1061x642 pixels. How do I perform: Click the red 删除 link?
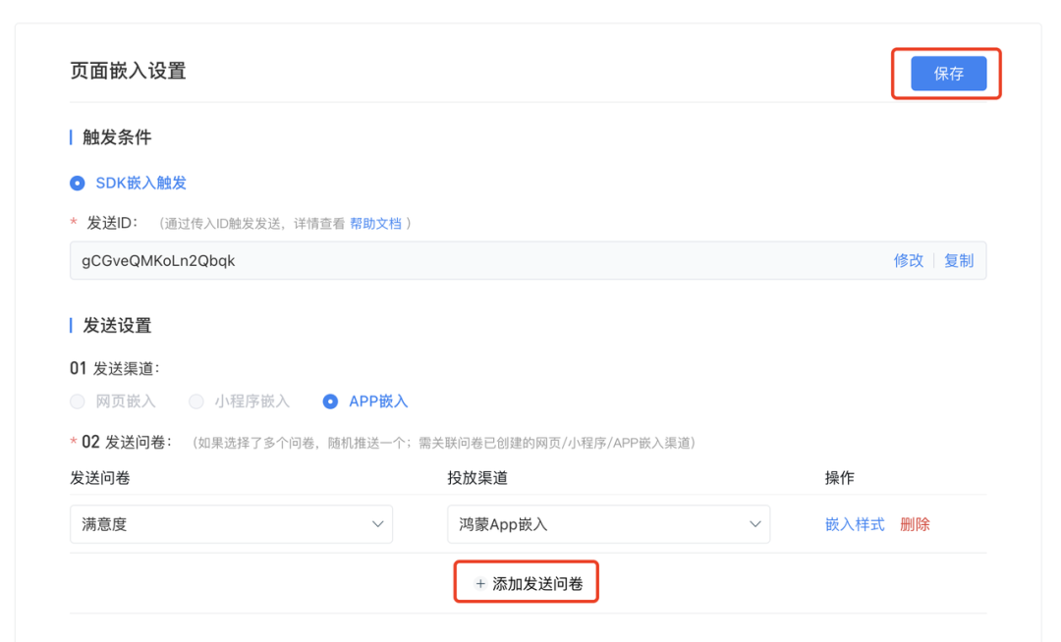pyautogui.click(x=915, y=524)
